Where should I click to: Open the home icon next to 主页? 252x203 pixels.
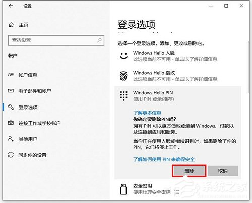coord(11,25)
